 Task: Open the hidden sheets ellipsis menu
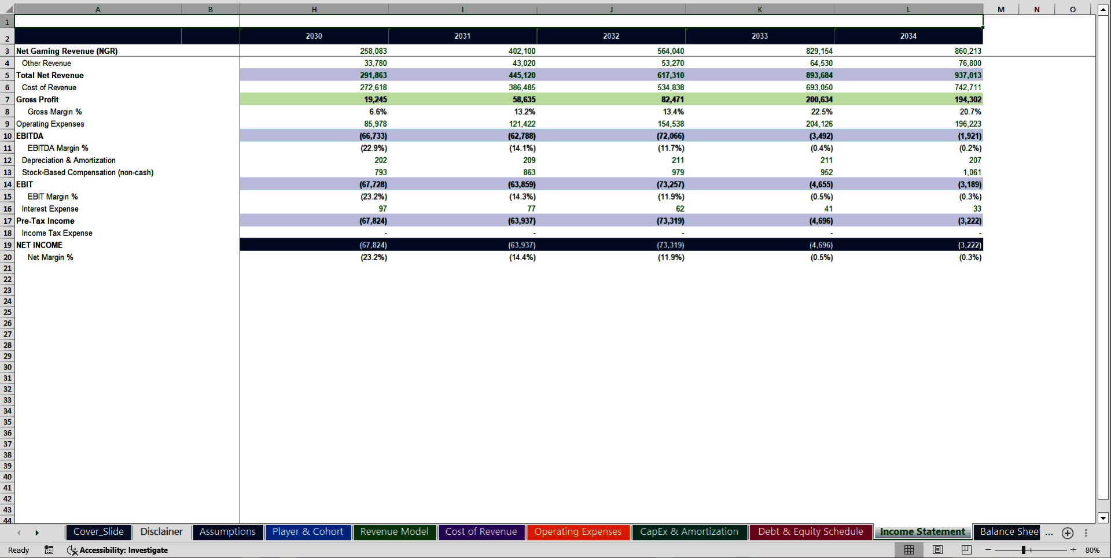point(1049,533)
